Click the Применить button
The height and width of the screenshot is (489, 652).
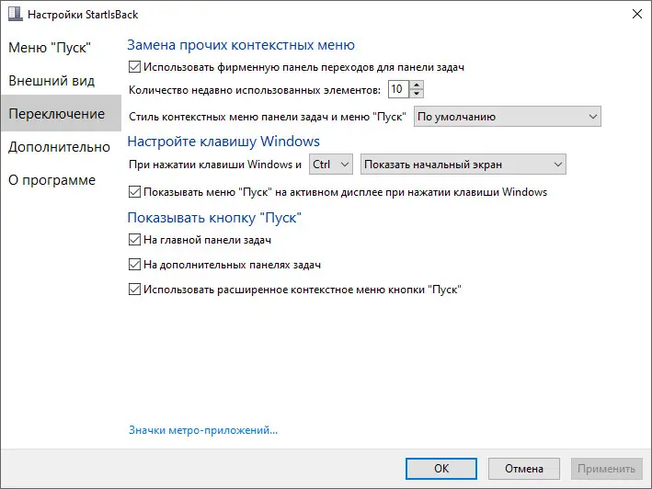click(x=606, y=469)
